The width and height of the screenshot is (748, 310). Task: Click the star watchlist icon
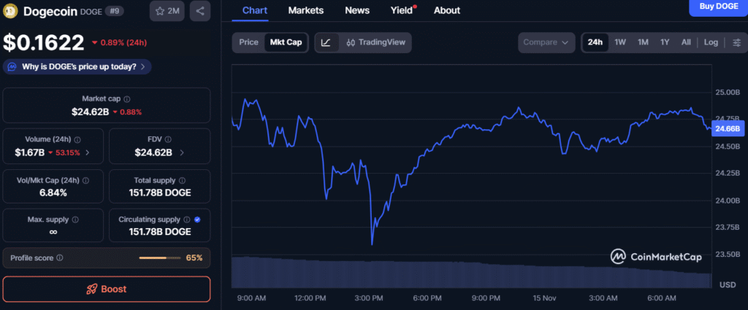coord(161,11)
